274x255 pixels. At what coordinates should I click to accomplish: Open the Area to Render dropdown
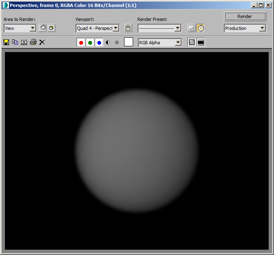(x=20, y=28)
